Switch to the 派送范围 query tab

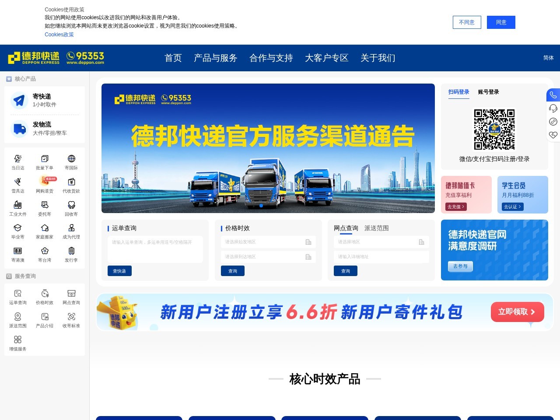coord(377,228)
